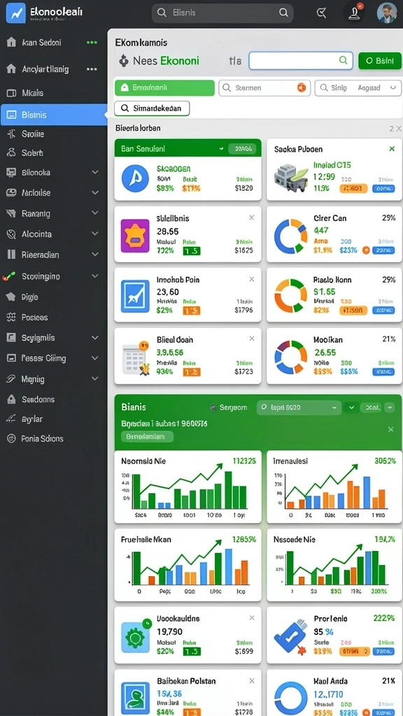
Task: Click the Kan Sedoni home icon
Action: [x=12, y=43]
